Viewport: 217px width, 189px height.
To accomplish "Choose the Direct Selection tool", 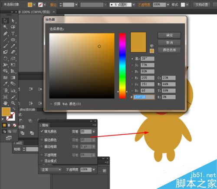I will click(13, 21).
